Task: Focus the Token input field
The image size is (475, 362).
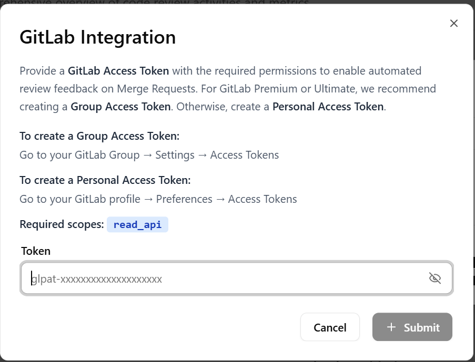Action: [237, 278]
